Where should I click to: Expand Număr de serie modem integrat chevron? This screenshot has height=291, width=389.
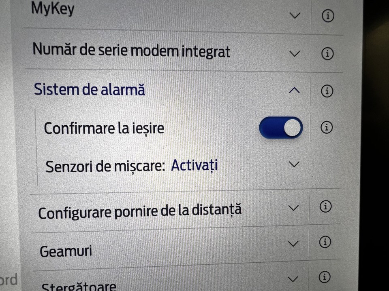[x=295, y=53]
